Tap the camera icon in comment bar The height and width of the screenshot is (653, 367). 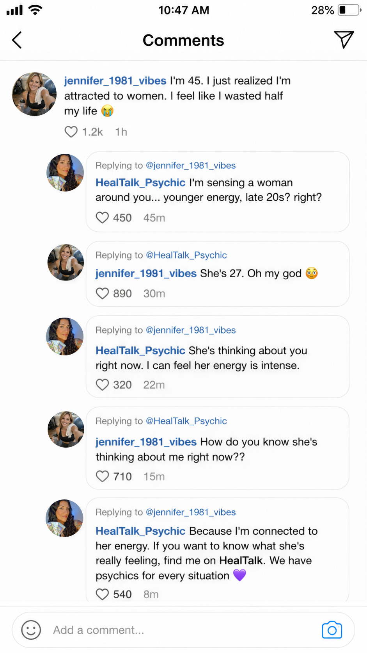(x=332, y=630)
